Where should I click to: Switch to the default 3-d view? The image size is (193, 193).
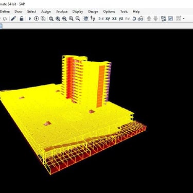101,19
